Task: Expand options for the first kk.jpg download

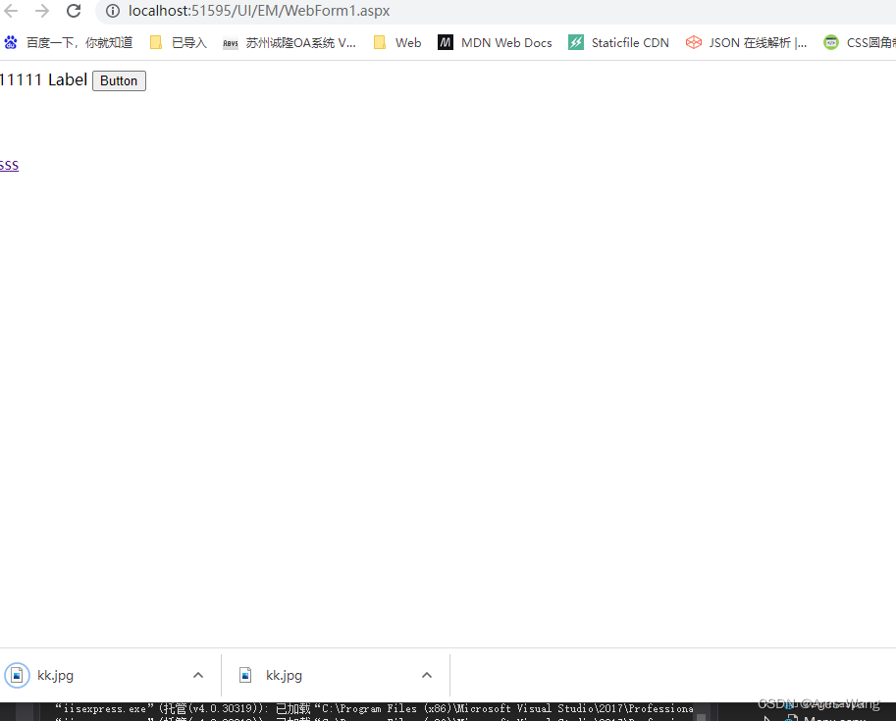Action: coord(198,675)
